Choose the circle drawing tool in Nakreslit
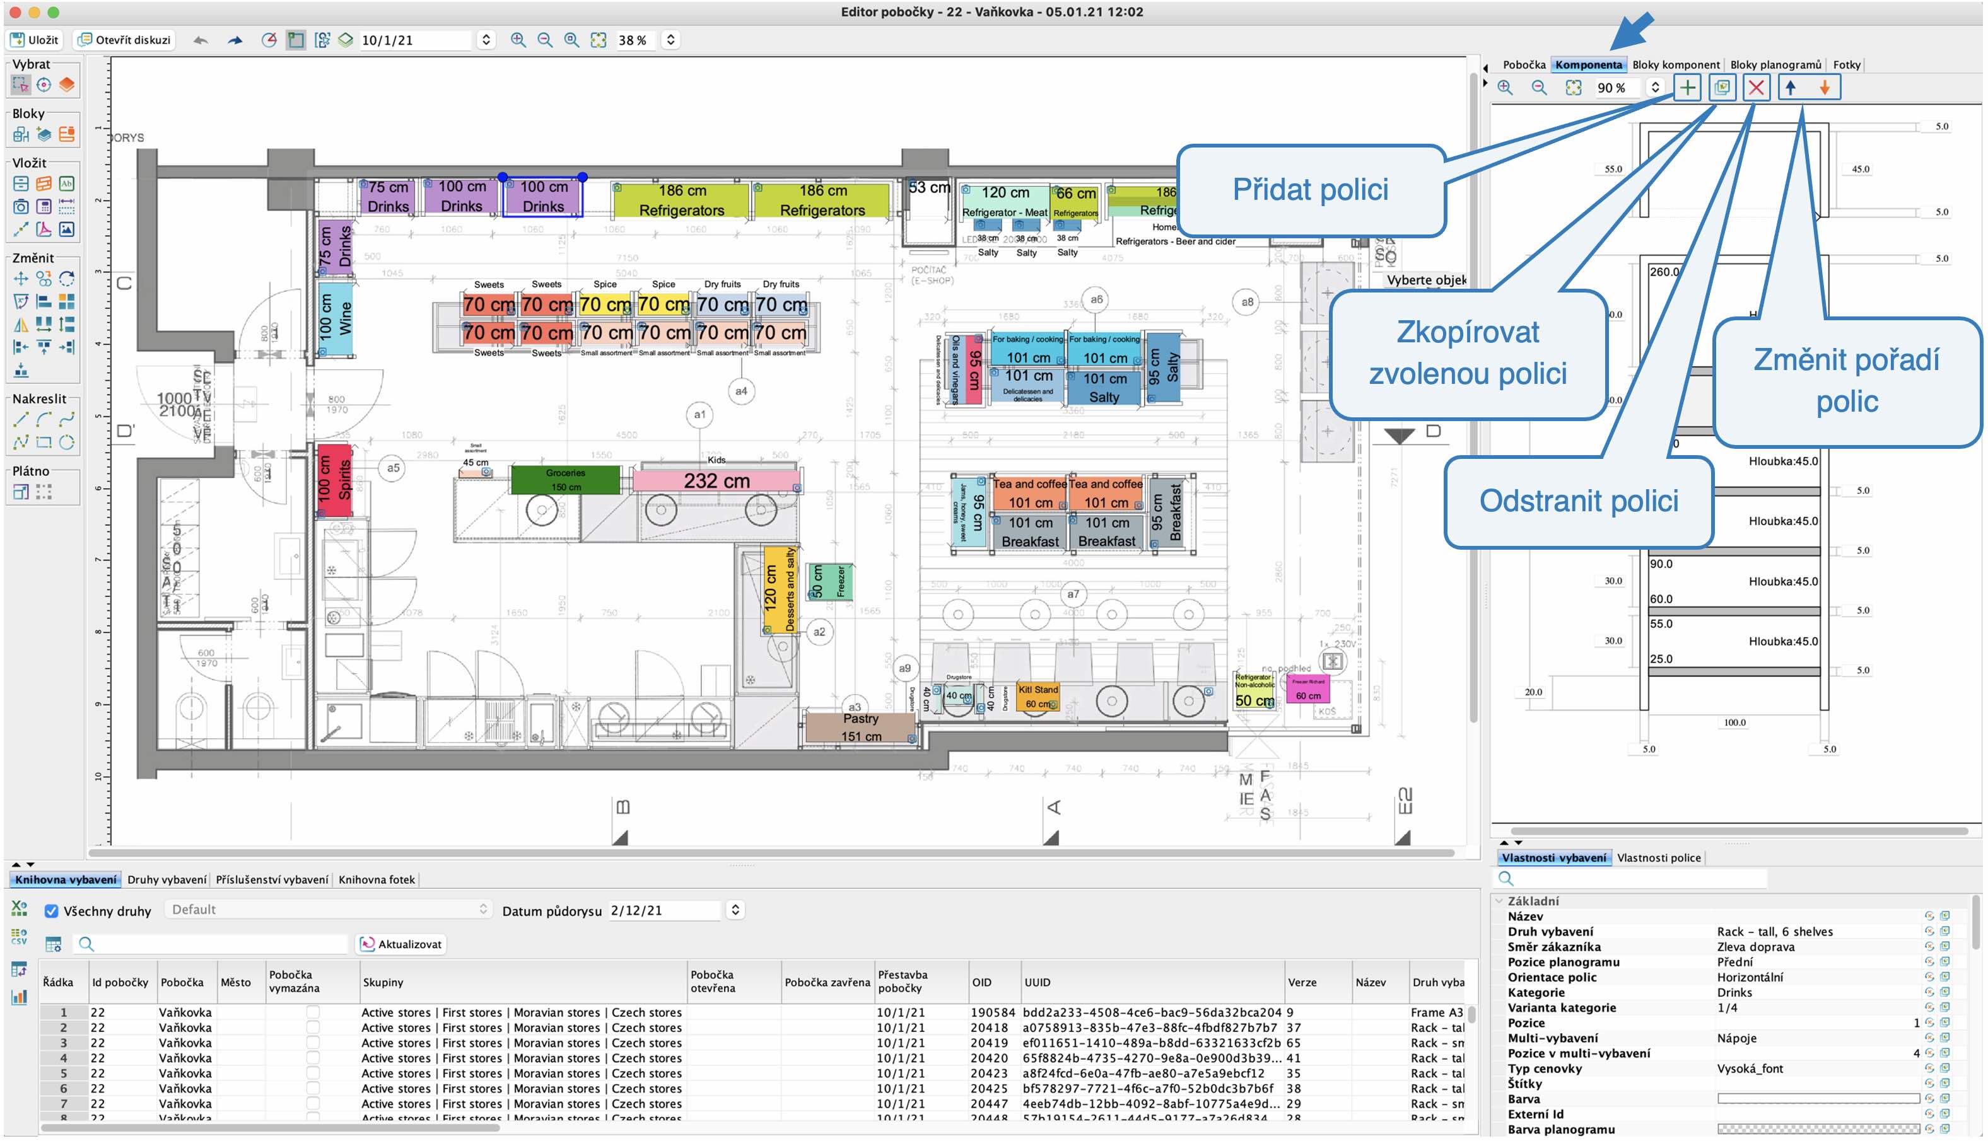The image size is (1988, 1141). click(67, 443)
